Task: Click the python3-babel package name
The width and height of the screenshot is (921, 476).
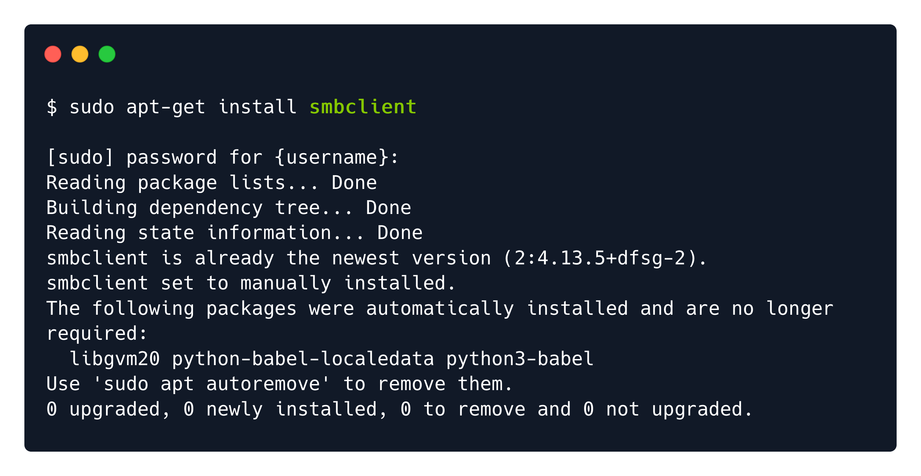Action: tap(520, 358)
